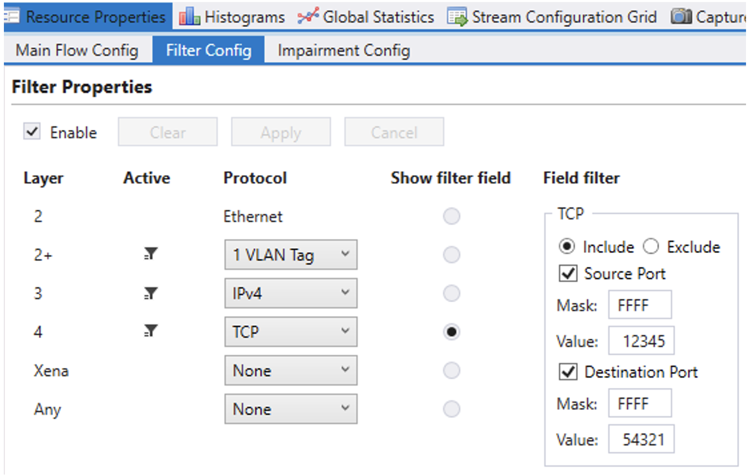The height and width of the screenshot is (475, 747).
Task: Click the Xena layer label
Action: pos(51,371)
